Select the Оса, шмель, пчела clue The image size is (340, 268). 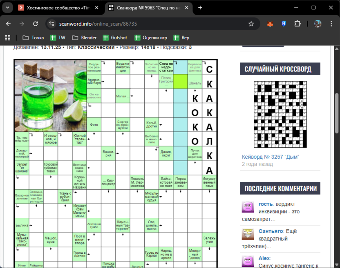(152, 225)
